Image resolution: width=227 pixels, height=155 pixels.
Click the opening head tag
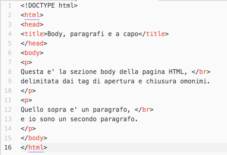tap(32, 24)
